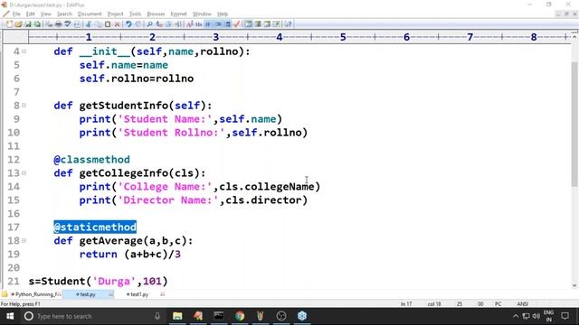Image resolution: width=579 pixels, height=325 pixels.
Task: Open File Explorer from the taskbar
Action: (x=177, y=316)
